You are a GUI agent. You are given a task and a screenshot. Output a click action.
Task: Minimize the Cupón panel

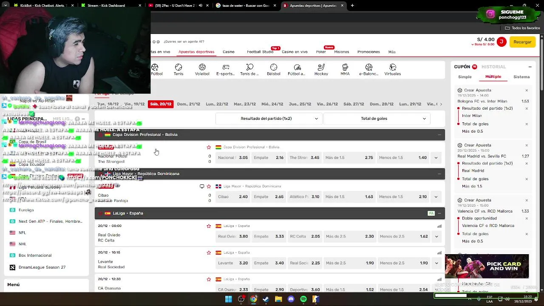point(530,67)
